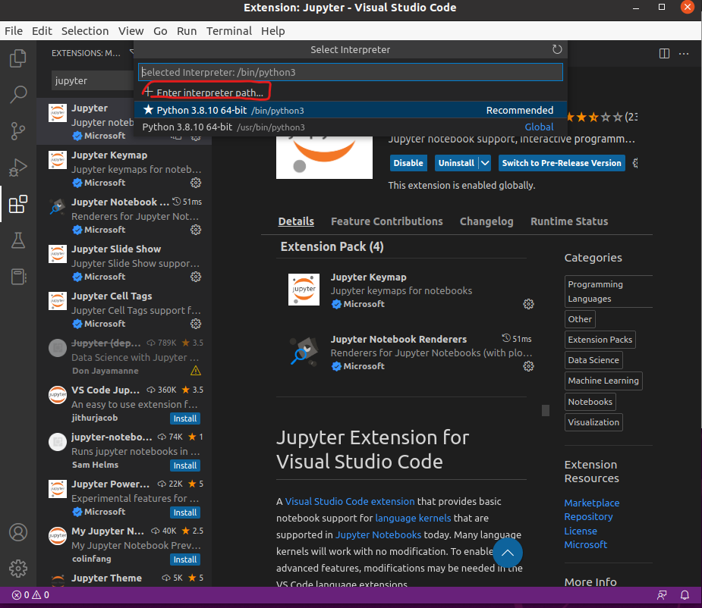
Task: Switch to the Details tab
Action: click(x=296, y=221)
